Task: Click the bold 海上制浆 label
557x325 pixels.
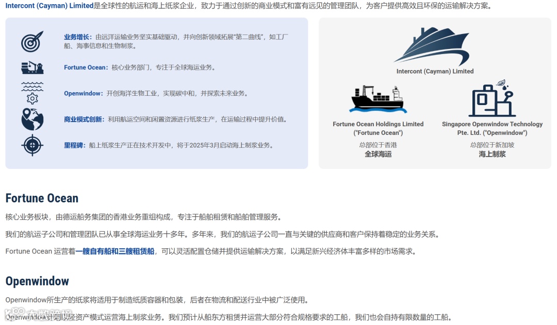Action: 492,154
